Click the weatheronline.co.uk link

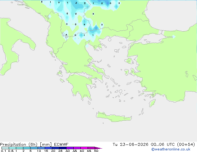pyautogui.click(x=171, y=149)
